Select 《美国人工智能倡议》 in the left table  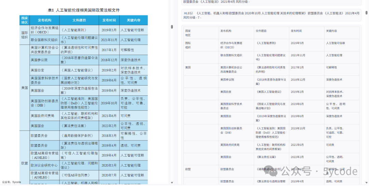pos(77,70)
